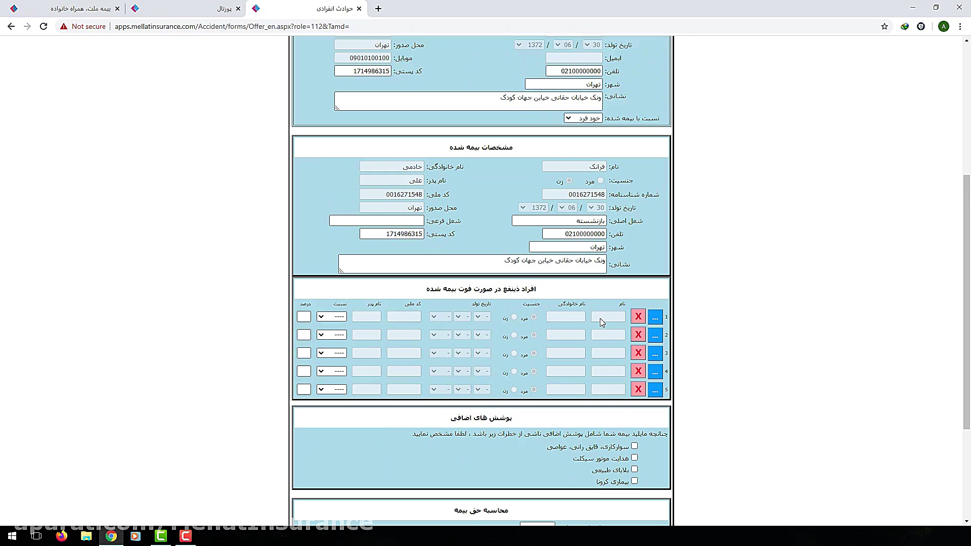Delete the first beneficiary row with red X

[638, 316]
